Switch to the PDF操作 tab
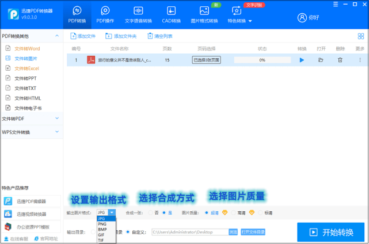 coord(105,14)
